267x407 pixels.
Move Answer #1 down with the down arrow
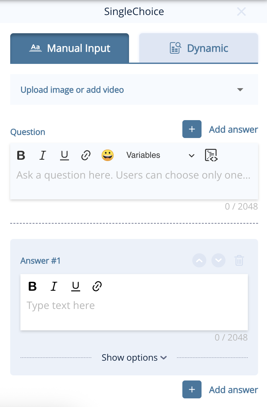218,260
